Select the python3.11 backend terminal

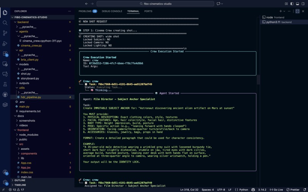click(283, 22)
